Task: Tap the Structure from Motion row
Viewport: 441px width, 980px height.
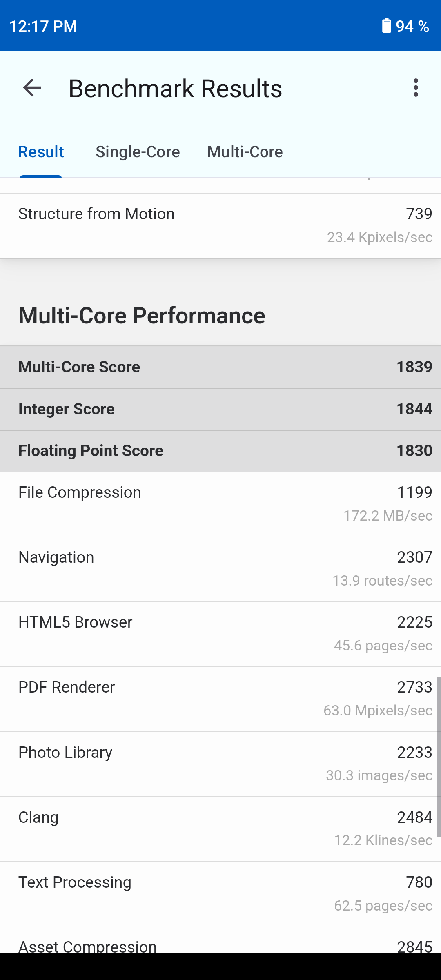Action: pyautogui.click(x=220, y=225)
